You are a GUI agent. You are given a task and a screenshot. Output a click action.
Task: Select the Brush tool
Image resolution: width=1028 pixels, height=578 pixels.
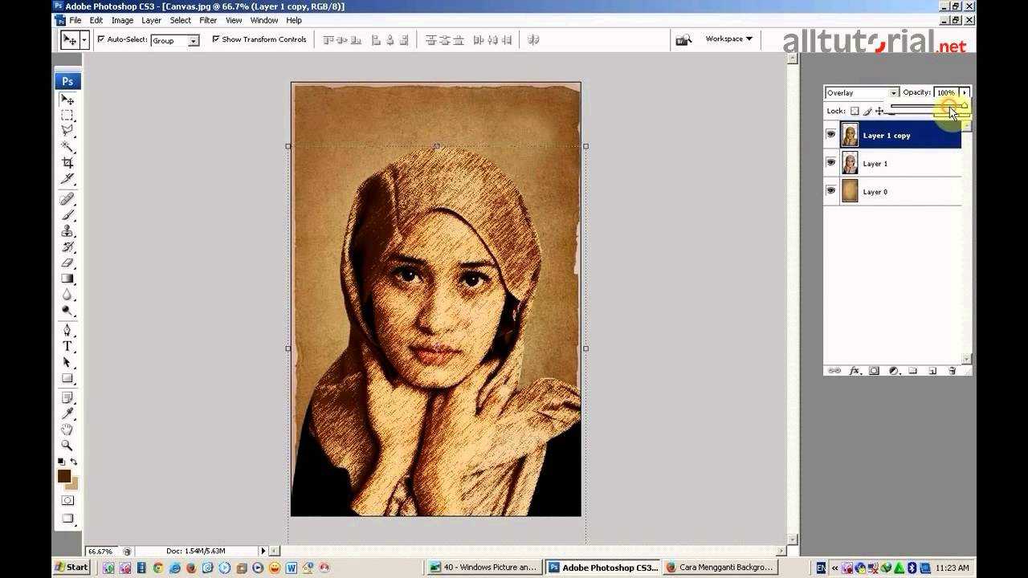(x=67, y=215)
